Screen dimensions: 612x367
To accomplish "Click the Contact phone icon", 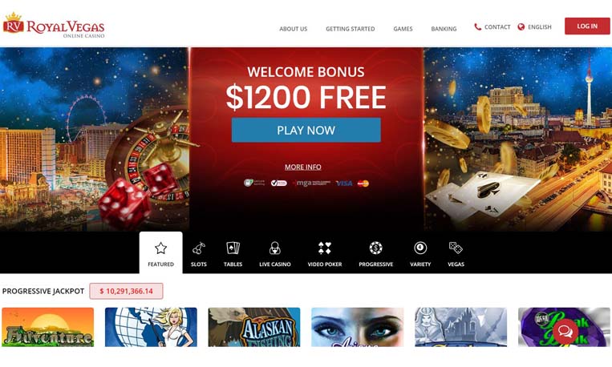I will (x=477, y=27).
